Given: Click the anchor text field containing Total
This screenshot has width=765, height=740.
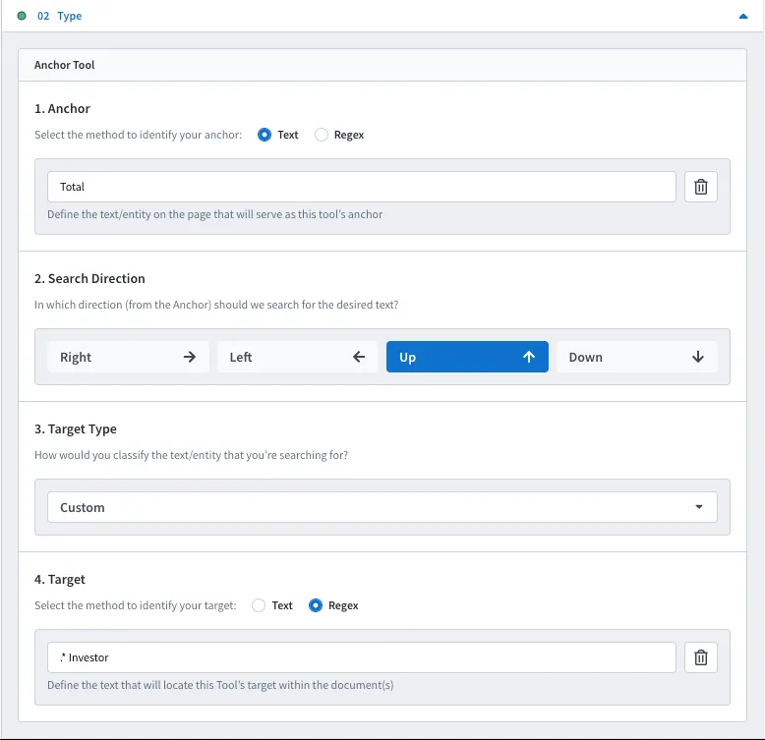Looking at the screenshot, I should [x=362, y=187].
